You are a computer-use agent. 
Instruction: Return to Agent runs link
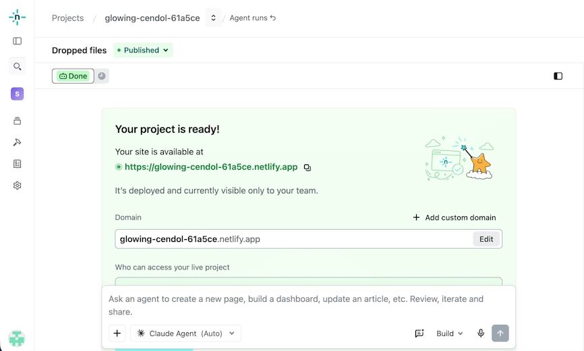[252, 18]
